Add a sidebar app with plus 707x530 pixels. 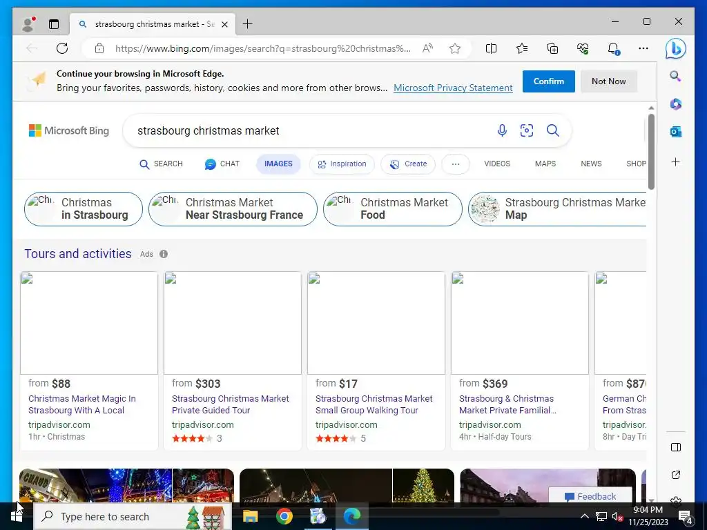coord(675,161)
